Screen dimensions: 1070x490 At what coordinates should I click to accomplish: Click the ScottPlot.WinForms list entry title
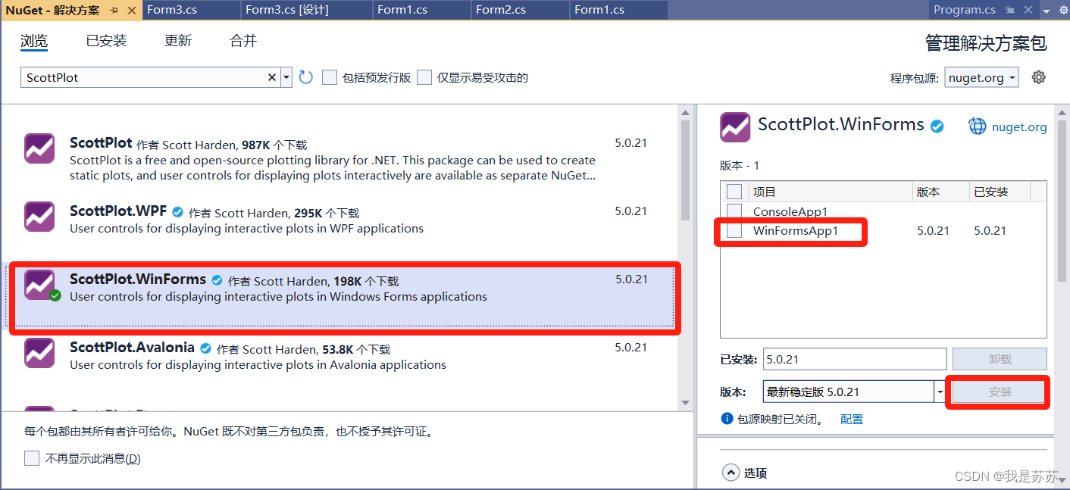click(138, 279)
